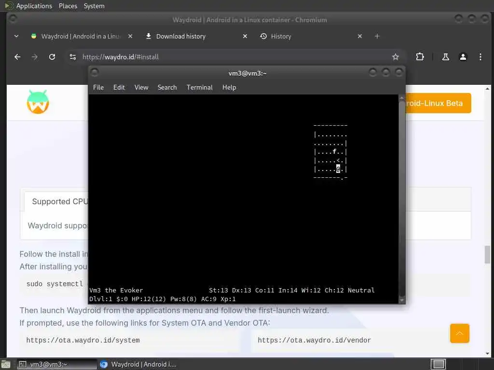494x370 pixels.
Task: Click the 'Dlvl:1 $:0 HP:12(12)' status text
Action: pos(127,299)
